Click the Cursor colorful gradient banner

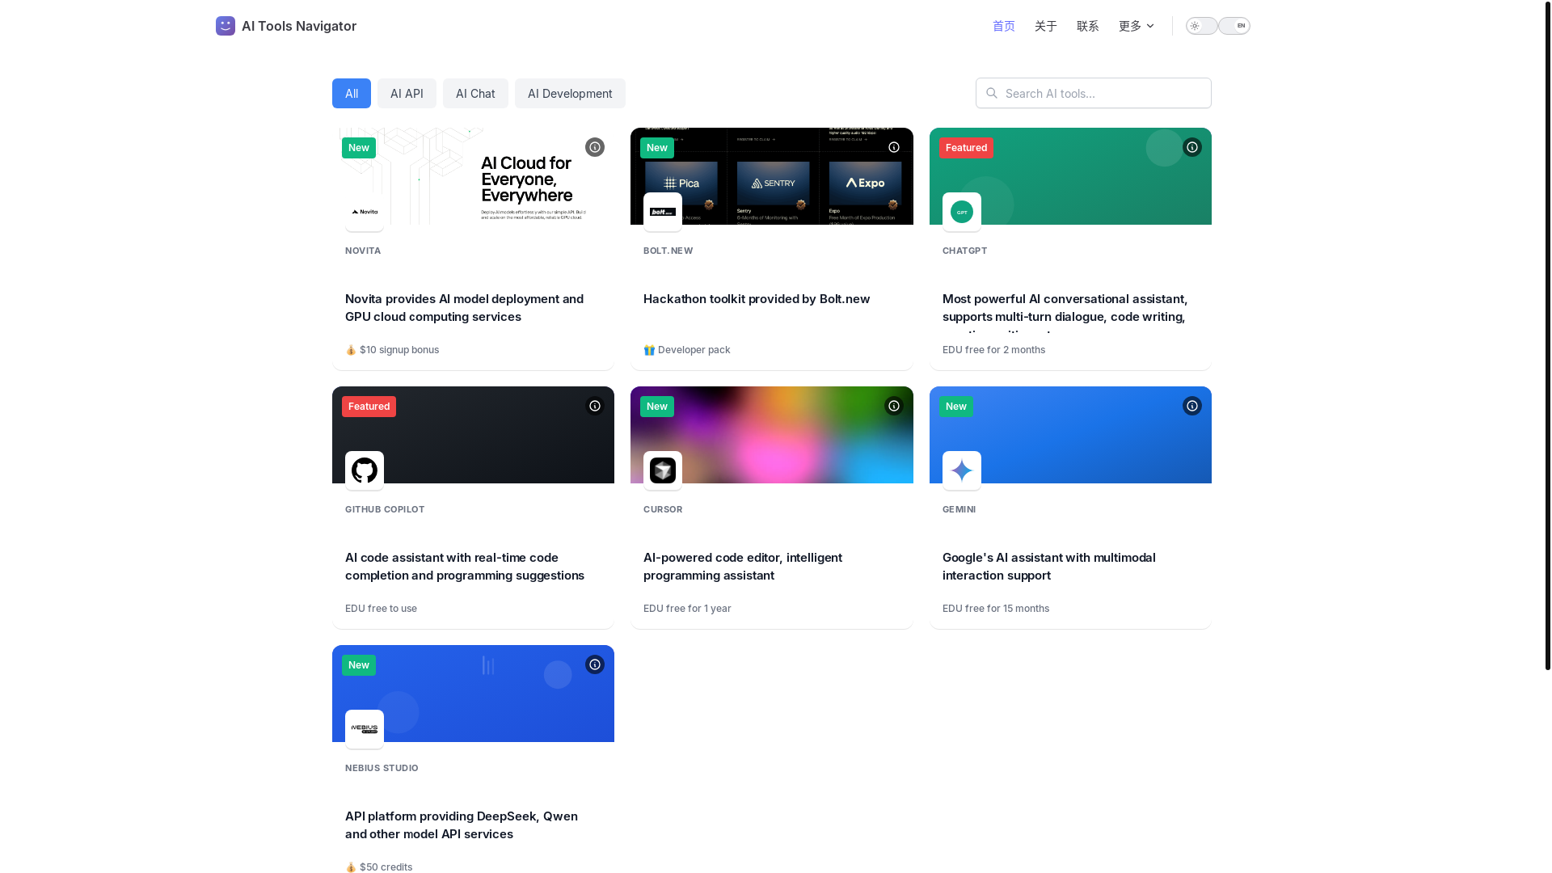coord(772,435)
